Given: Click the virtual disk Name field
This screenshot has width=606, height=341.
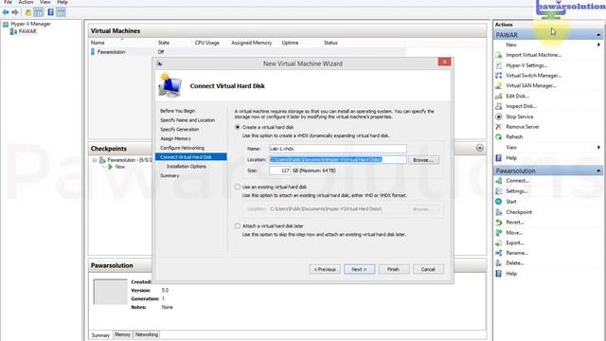Looking at the screenshot, I should [x=338, y=149].
